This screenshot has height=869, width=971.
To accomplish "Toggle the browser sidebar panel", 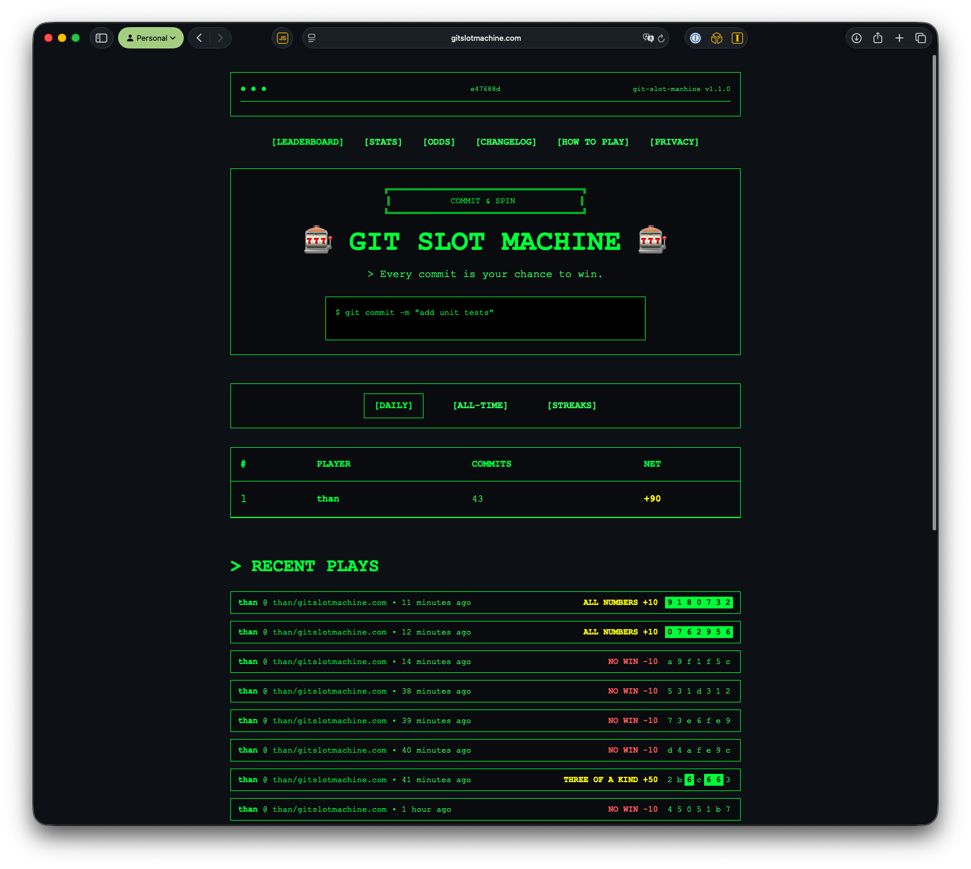I will [101, 38].
